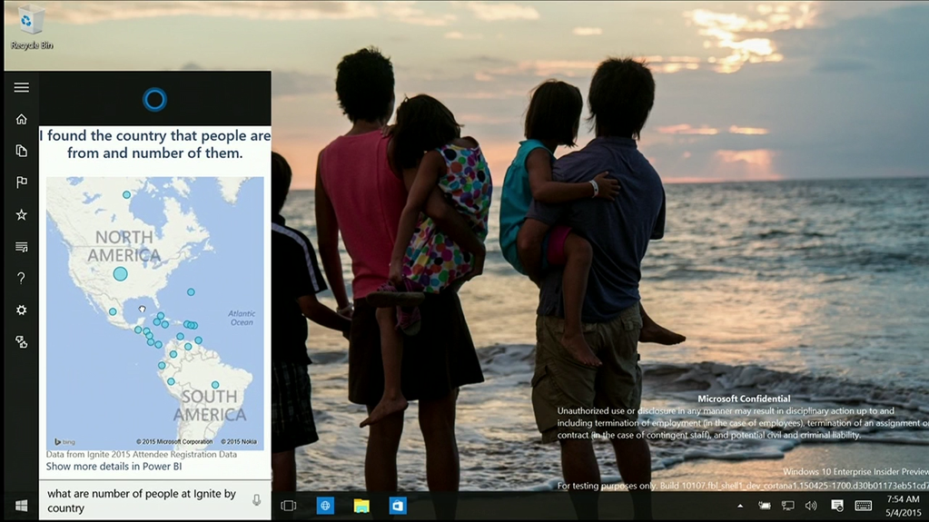
Task: Click Show more details in Power BI
Action: 114,467
